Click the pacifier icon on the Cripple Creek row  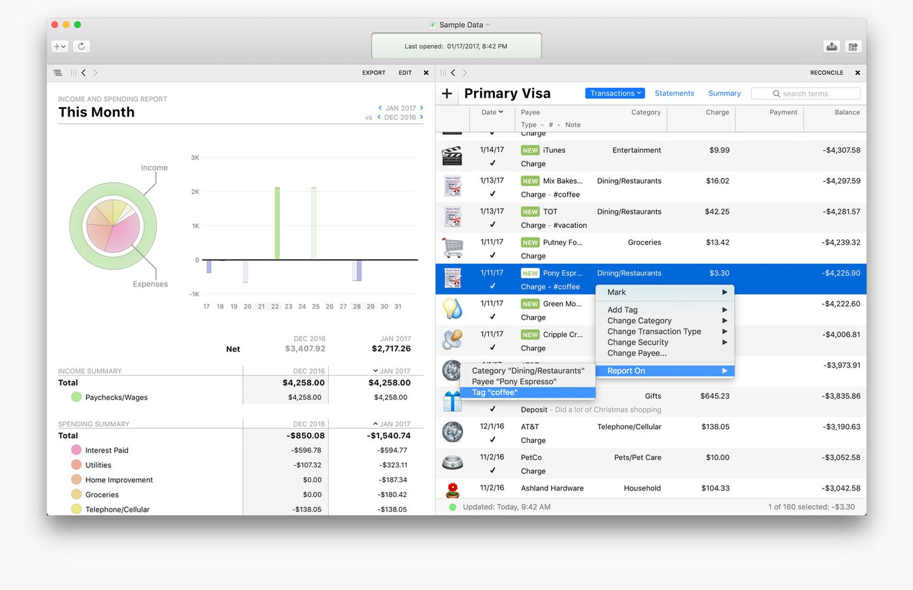[x=453, y=340]
